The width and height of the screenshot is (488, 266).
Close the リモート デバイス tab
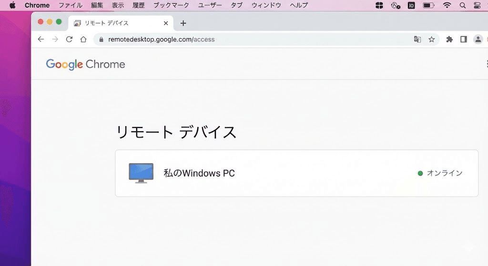[x=165, y=23]
